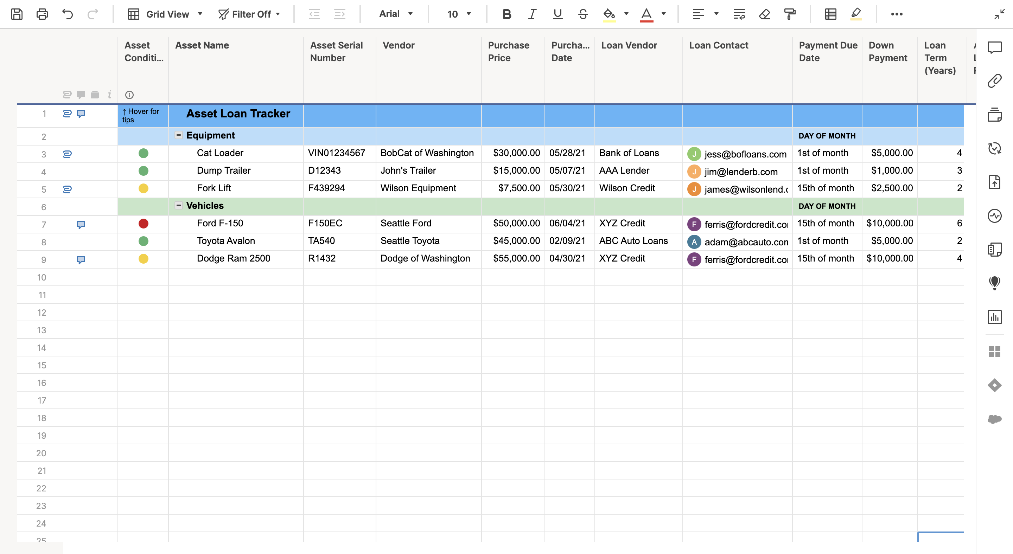Screen dimensions: 1013x554
Task: Toggle Strikethrough formatting
Action: (583, 14)
